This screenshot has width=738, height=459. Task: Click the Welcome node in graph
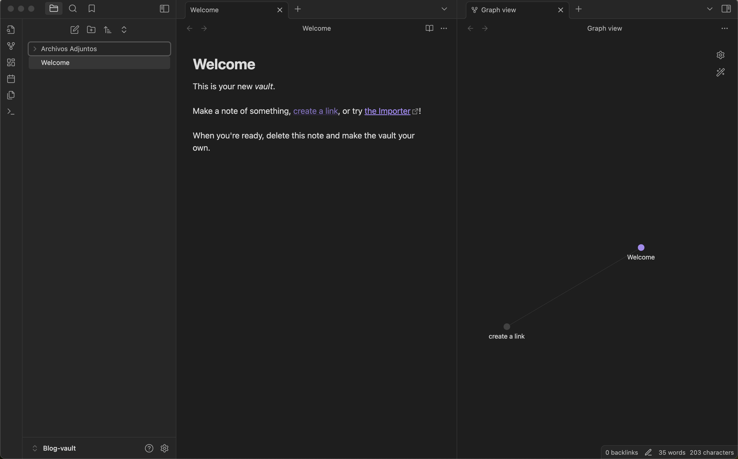click(x=641, y=247)
